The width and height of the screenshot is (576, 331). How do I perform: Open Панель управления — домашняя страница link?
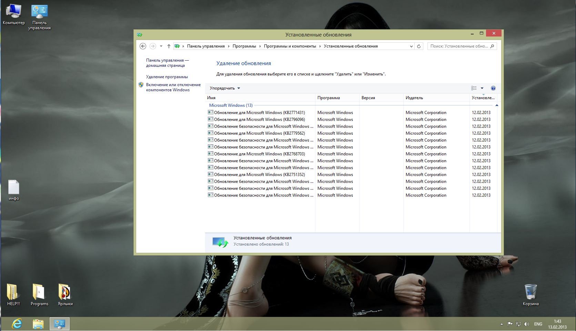point(167,63)
